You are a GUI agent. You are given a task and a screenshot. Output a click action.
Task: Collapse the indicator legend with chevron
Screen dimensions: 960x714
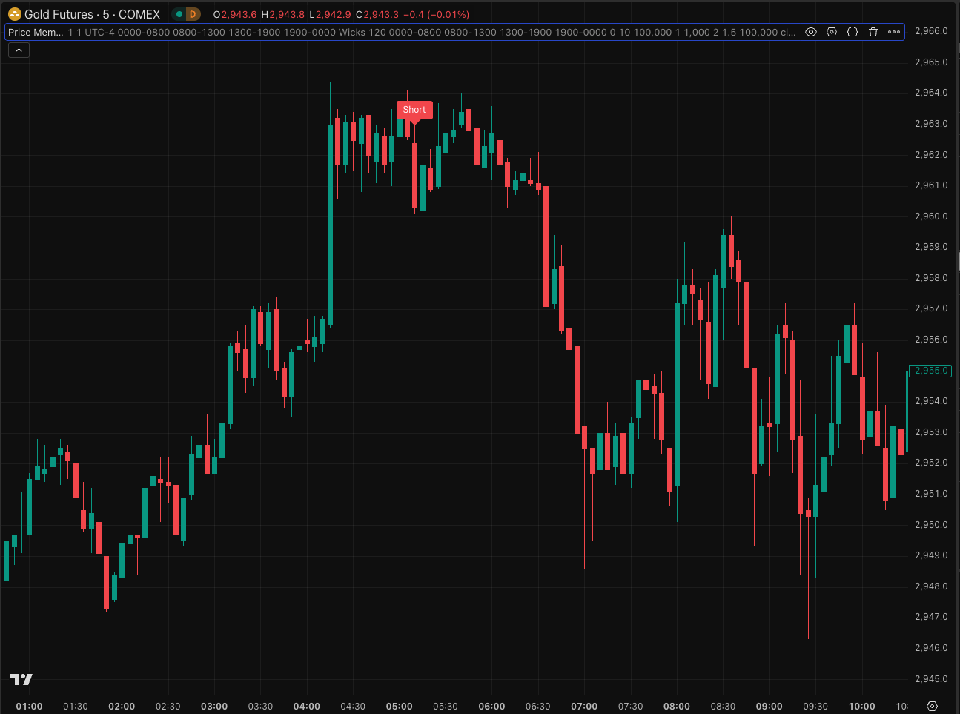point(19,50)
